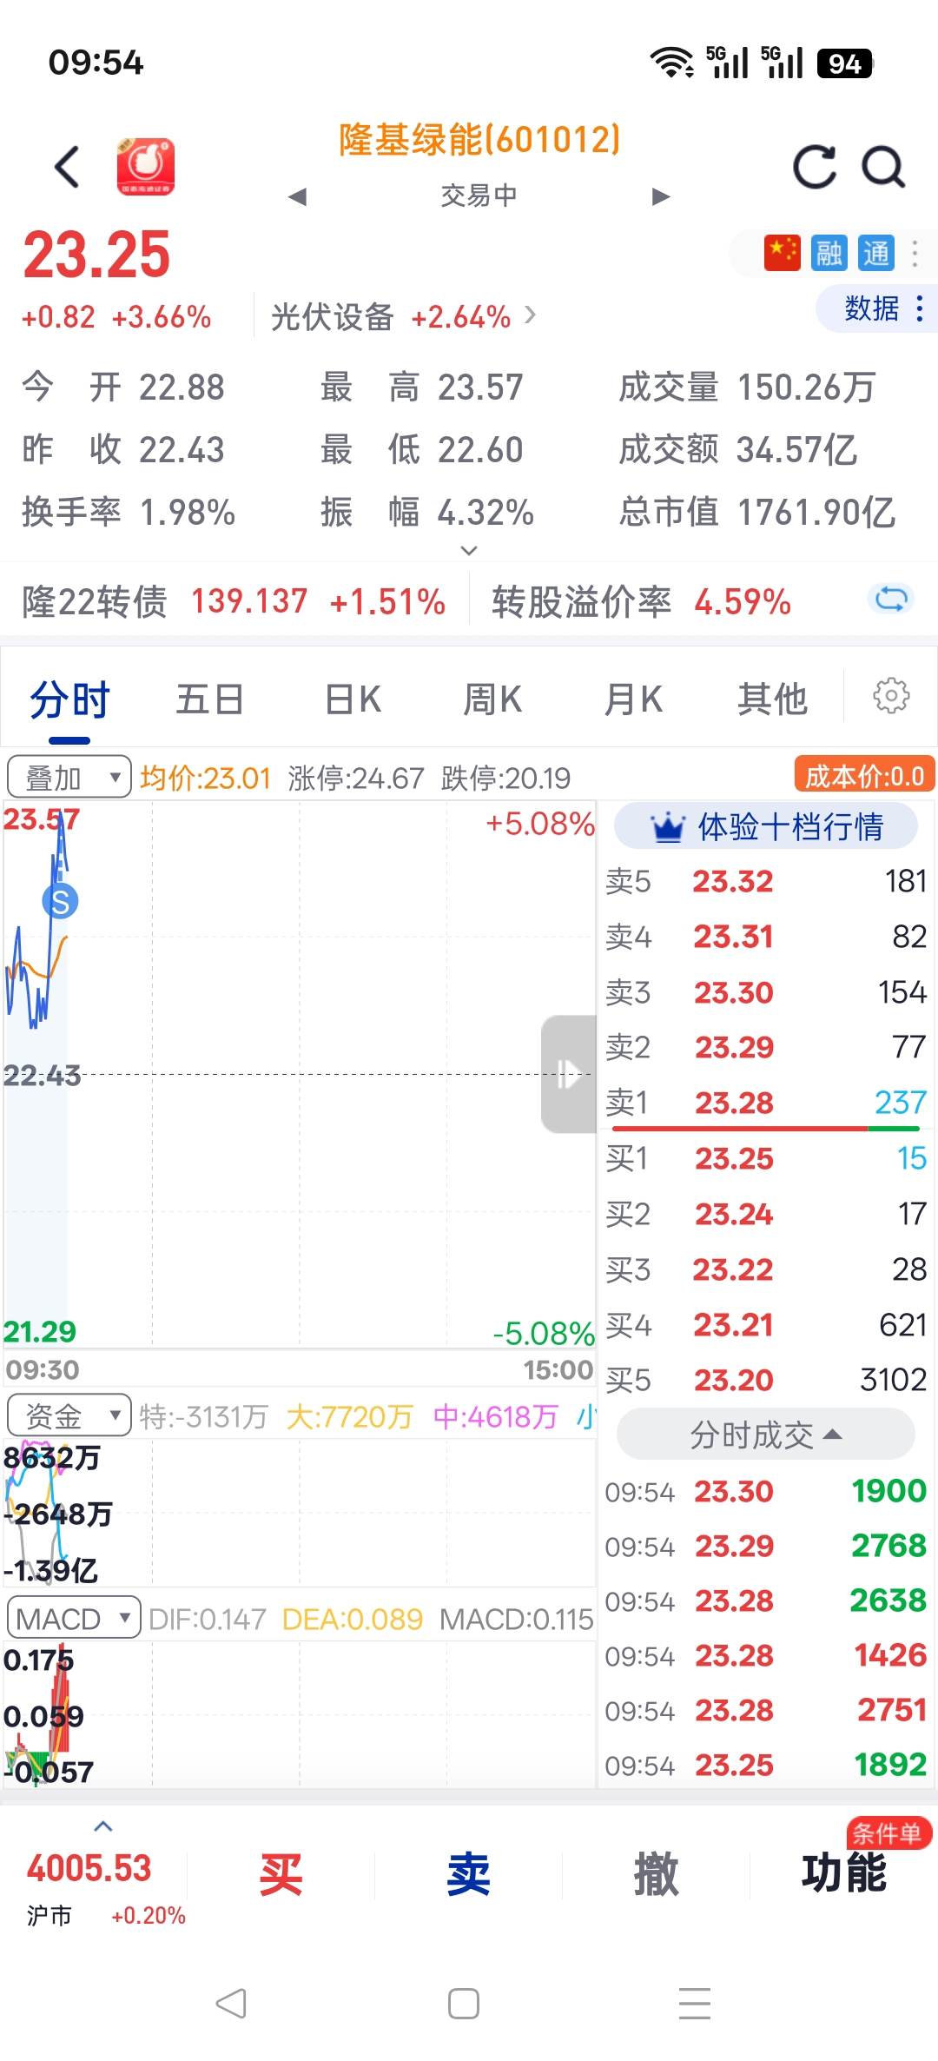This screenshot has width=938, height=2061.
Task: Refresh the stock quote
Action: [x=815, y=166]
